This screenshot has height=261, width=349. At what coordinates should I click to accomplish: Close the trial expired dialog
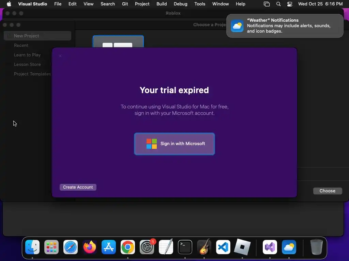tap(60, 56)
